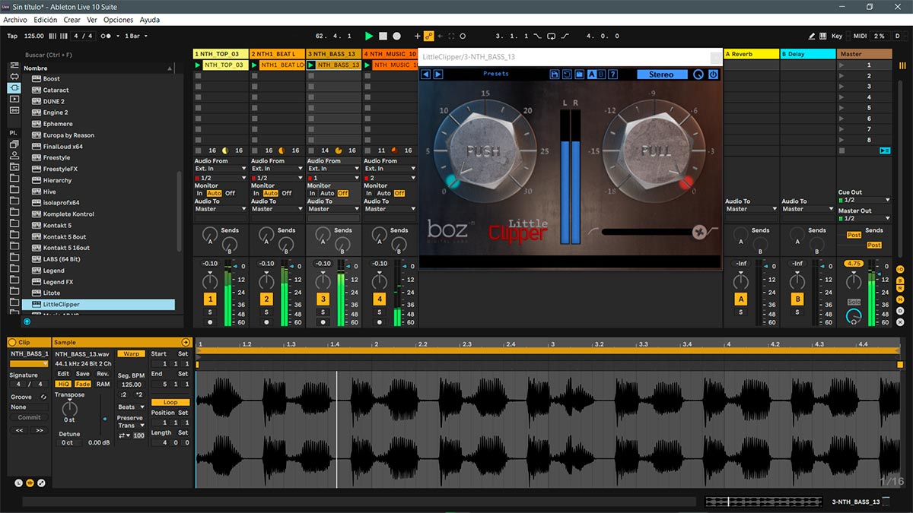The width and height of the screenshot is (913, 513).
Task: Open Cue Out 1/2 dropdown on Master
Action: point(864,200)
